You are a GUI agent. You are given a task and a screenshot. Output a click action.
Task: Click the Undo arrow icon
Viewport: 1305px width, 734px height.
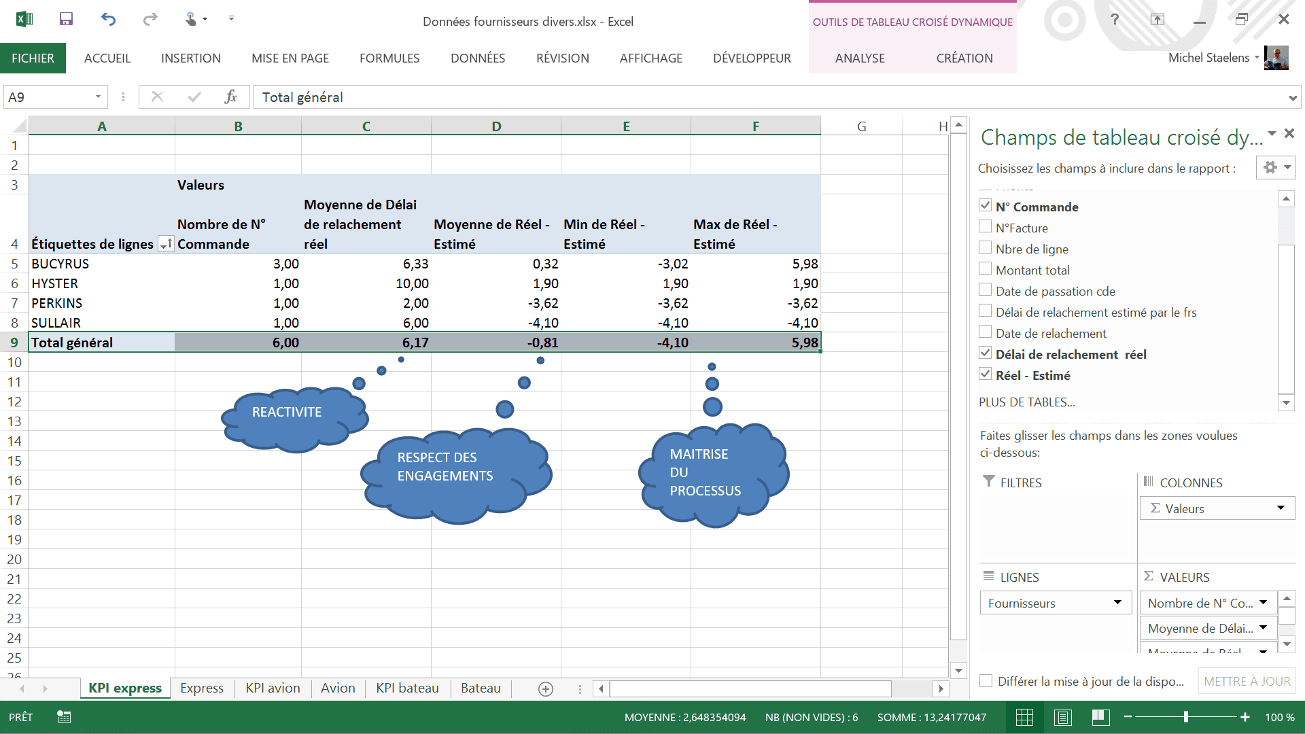108,19
